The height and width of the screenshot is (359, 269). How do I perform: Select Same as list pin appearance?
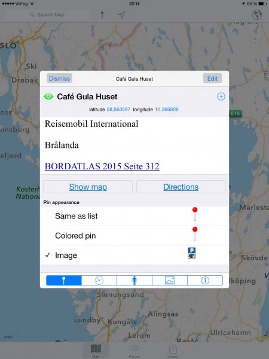point(134,216)
